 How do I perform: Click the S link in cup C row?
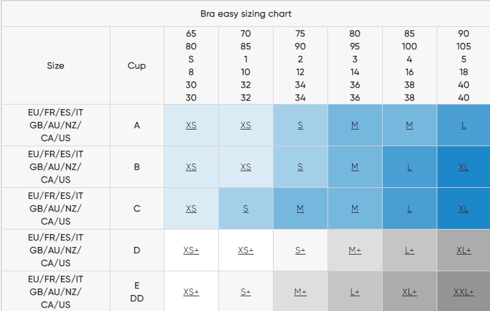[246, 208]
